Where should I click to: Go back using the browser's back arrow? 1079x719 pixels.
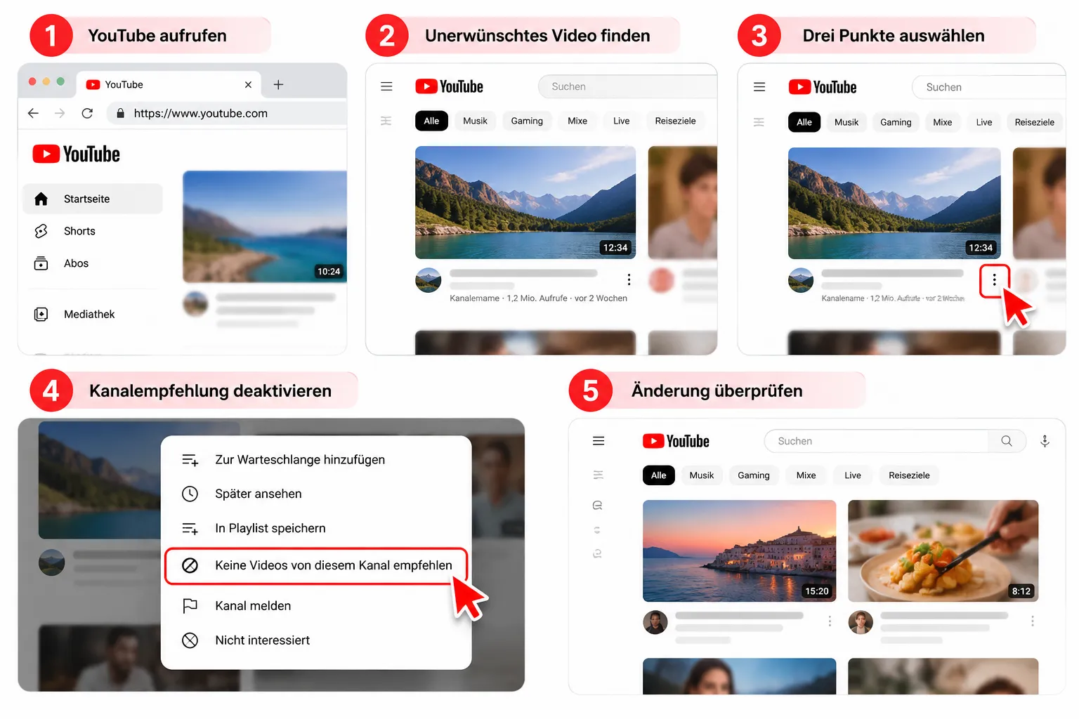tap(33, 113)
